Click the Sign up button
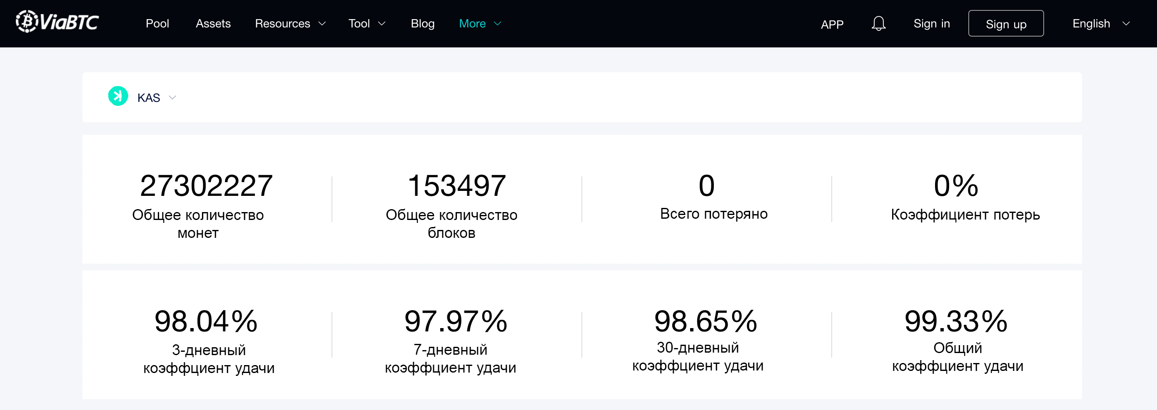The width and height of the screenshot is (1157, 410). [x=1006, y=23]
